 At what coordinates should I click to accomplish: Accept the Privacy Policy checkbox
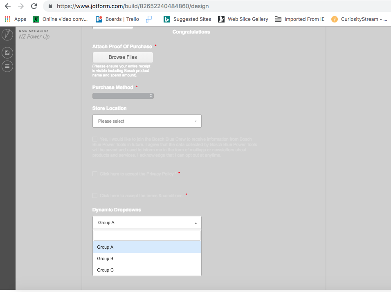point(94,174)
